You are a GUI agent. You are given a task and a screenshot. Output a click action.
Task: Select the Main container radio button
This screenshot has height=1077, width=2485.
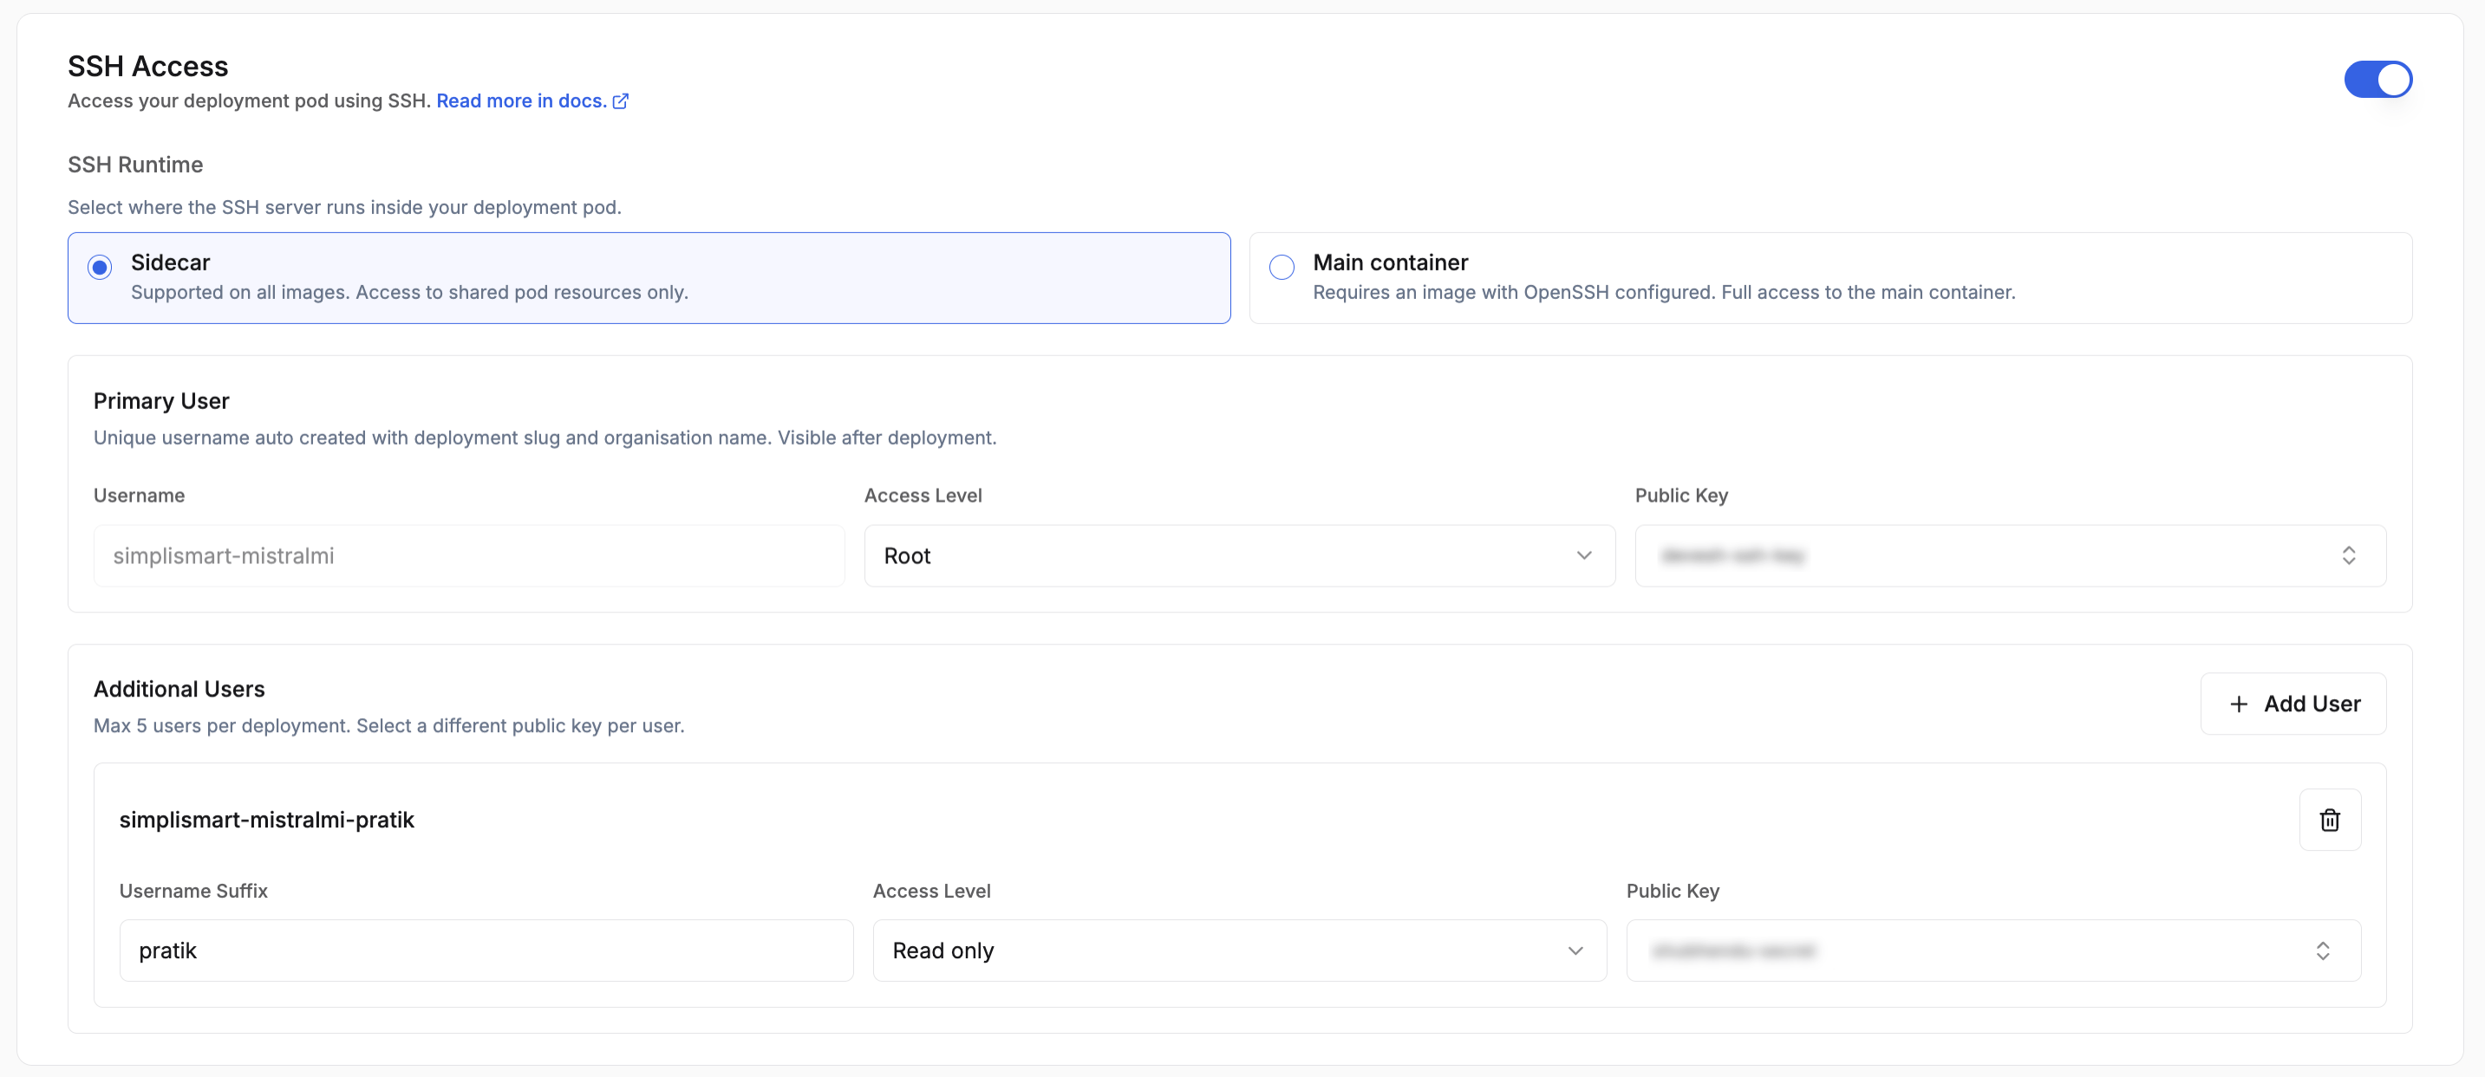tap(1282, 267)
